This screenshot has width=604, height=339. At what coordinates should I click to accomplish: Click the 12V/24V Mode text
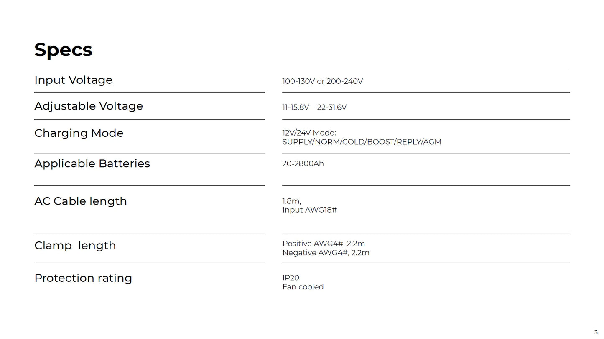[309, 133]
